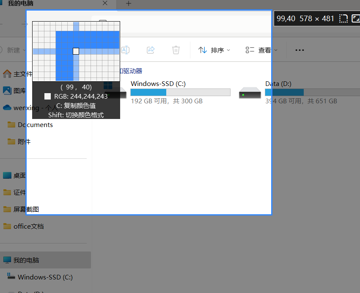Click the desktop icon beside 桌面
The height and width of the screenshot is (293, 360).
point(7,175)
